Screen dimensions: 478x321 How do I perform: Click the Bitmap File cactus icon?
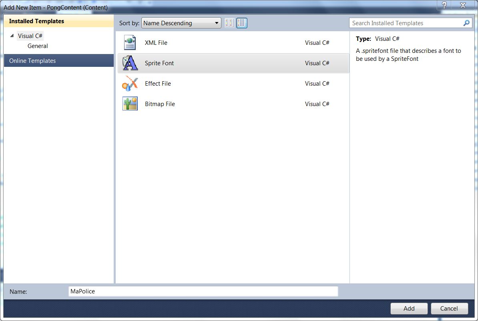pos(130,104)
